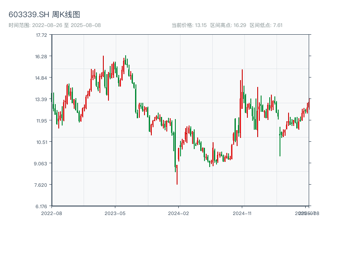Screen dimensions: 343x257
Task: Select the 7.620 y-axis price label
Action: coord(41,185)
